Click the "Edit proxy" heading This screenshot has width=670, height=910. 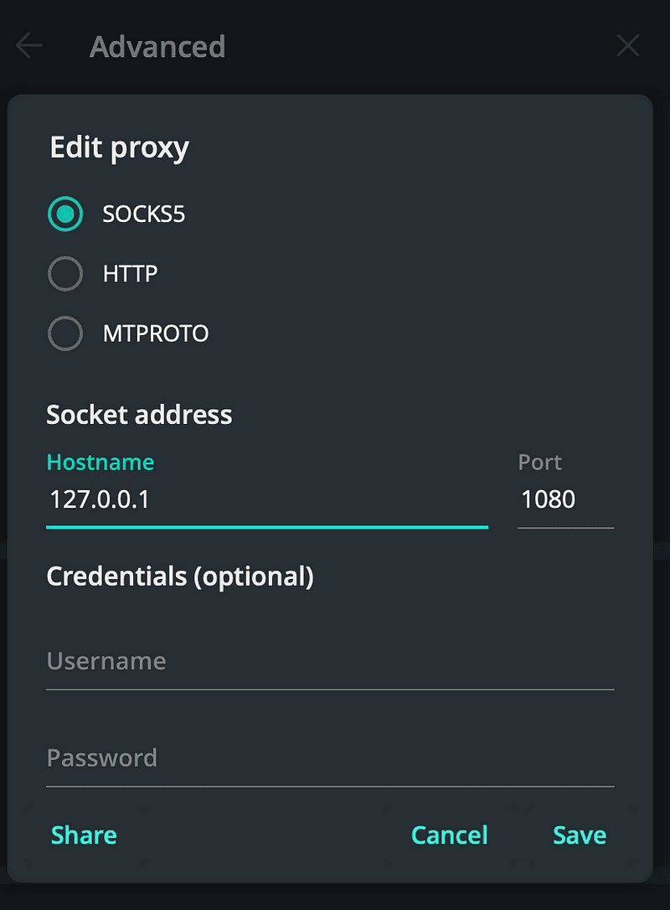pos(120,147)
